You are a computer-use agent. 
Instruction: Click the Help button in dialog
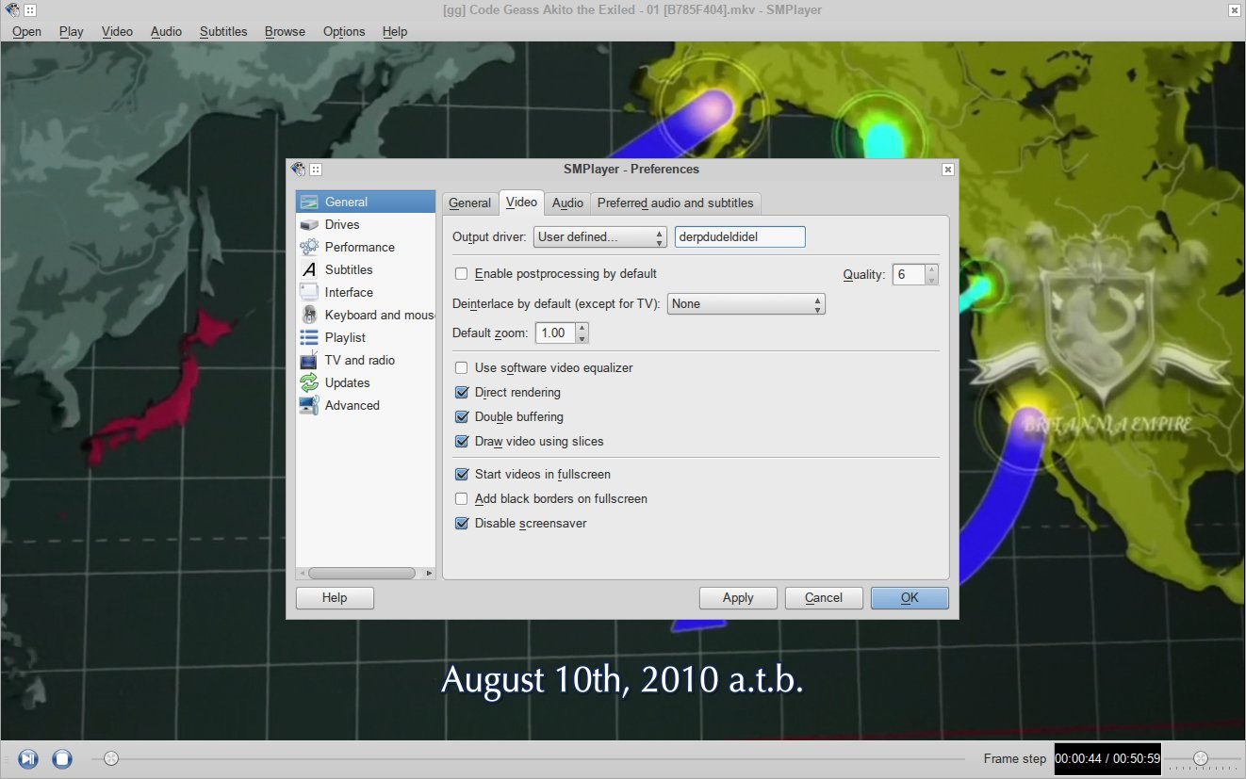[335, 598]
